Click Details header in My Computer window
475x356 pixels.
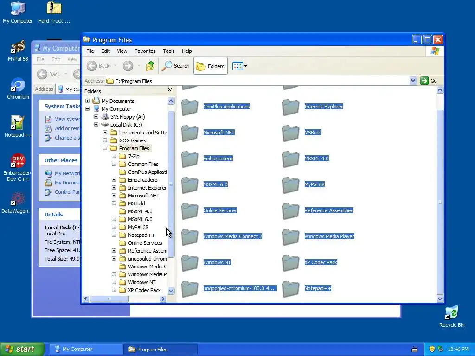coord(54,215)
